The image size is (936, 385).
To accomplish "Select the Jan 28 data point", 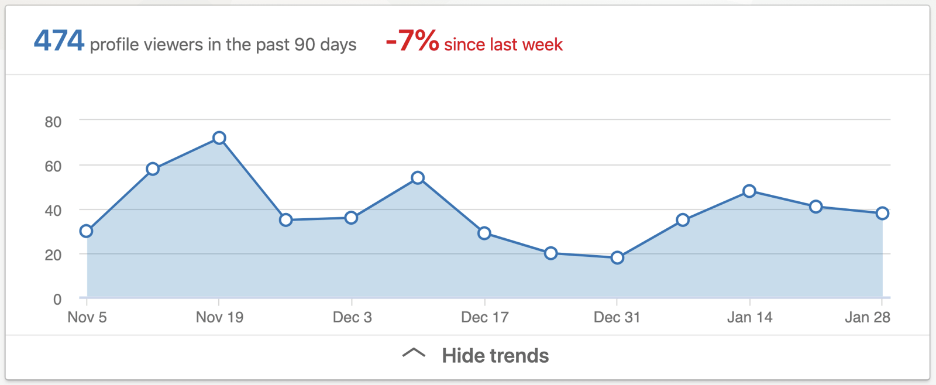I will 883,214.
